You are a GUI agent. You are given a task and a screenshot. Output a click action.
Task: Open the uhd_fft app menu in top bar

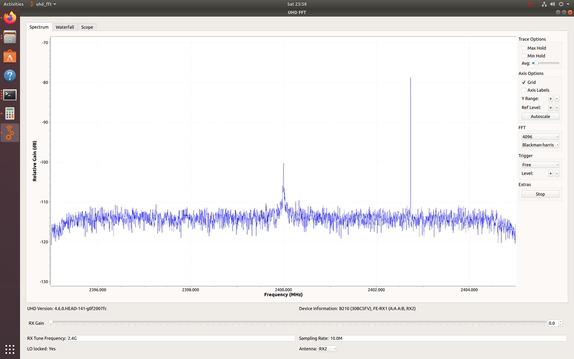(x=43, y=4)
